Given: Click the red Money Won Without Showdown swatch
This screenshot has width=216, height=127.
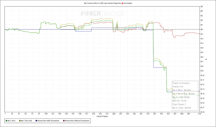Looking at the screenshot, I should [x=64, y=121].
